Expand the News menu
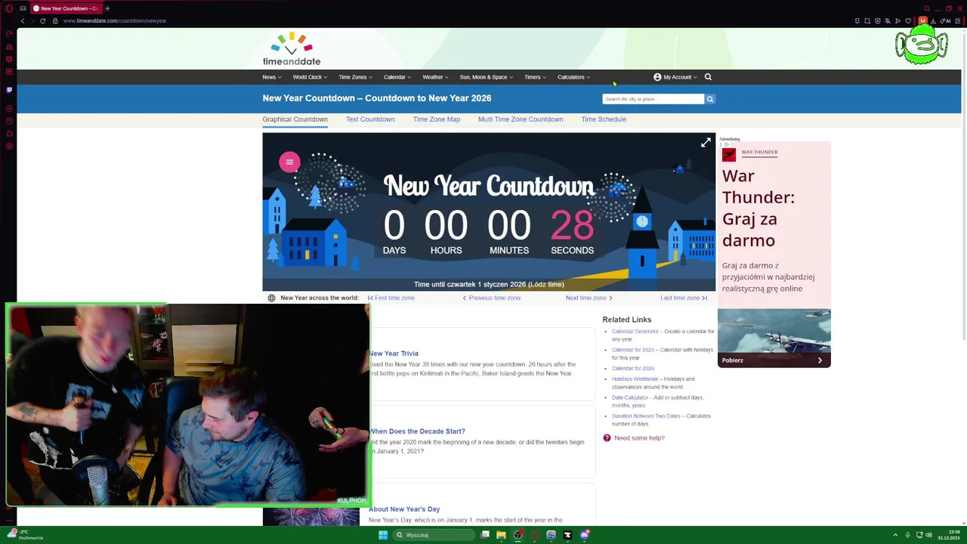The width and height of the screenshot is (967, 544). click(272, 77)
